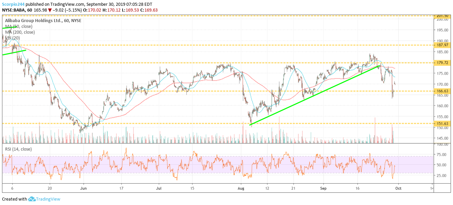Click the Oct date axis label
Viewport: 453px width, 205px height.
[399, 188]
